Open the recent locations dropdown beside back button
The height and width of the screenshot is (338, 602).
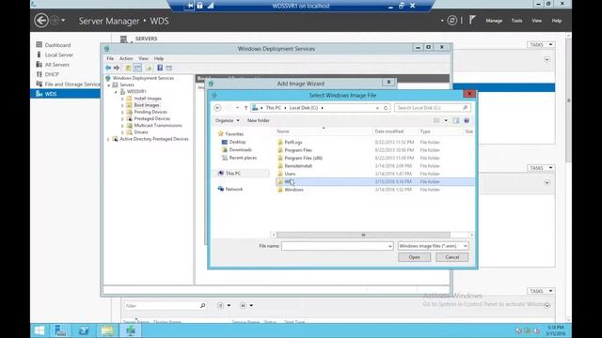coord(237,108)
